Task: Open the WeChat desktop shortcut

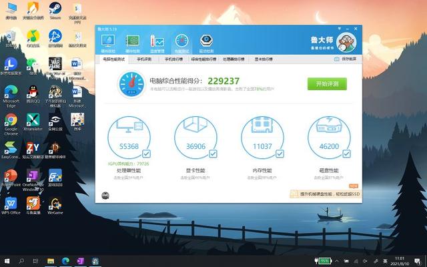Action: (x=33, y=66)
